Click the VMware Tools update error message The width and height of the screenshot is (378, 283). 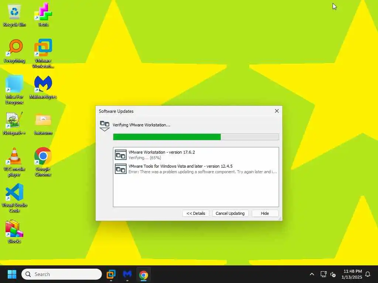coord(203,172)
